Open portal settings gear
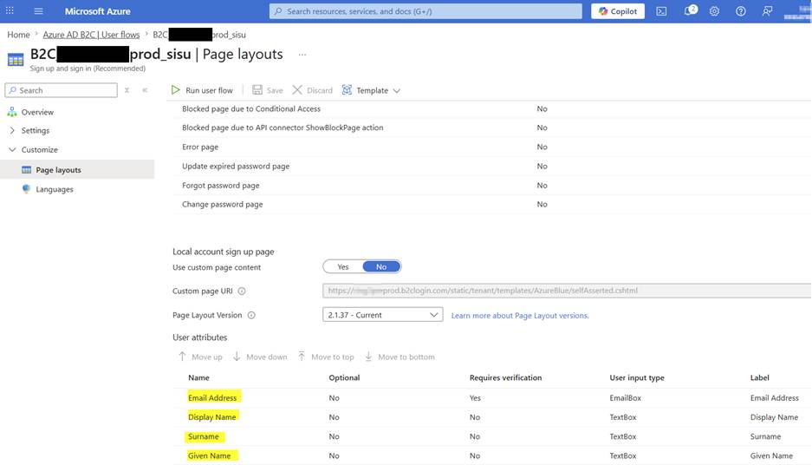Screen dimensions: 812x465 tap(714, 11)
